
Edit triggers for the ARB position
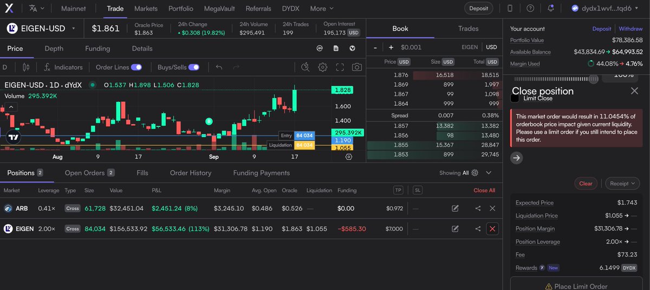tap(456, 208)
